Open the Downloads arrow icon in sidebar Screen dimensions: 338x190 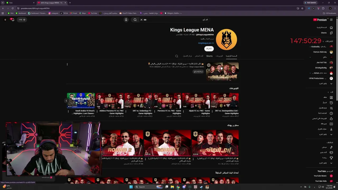click(331, 129)
